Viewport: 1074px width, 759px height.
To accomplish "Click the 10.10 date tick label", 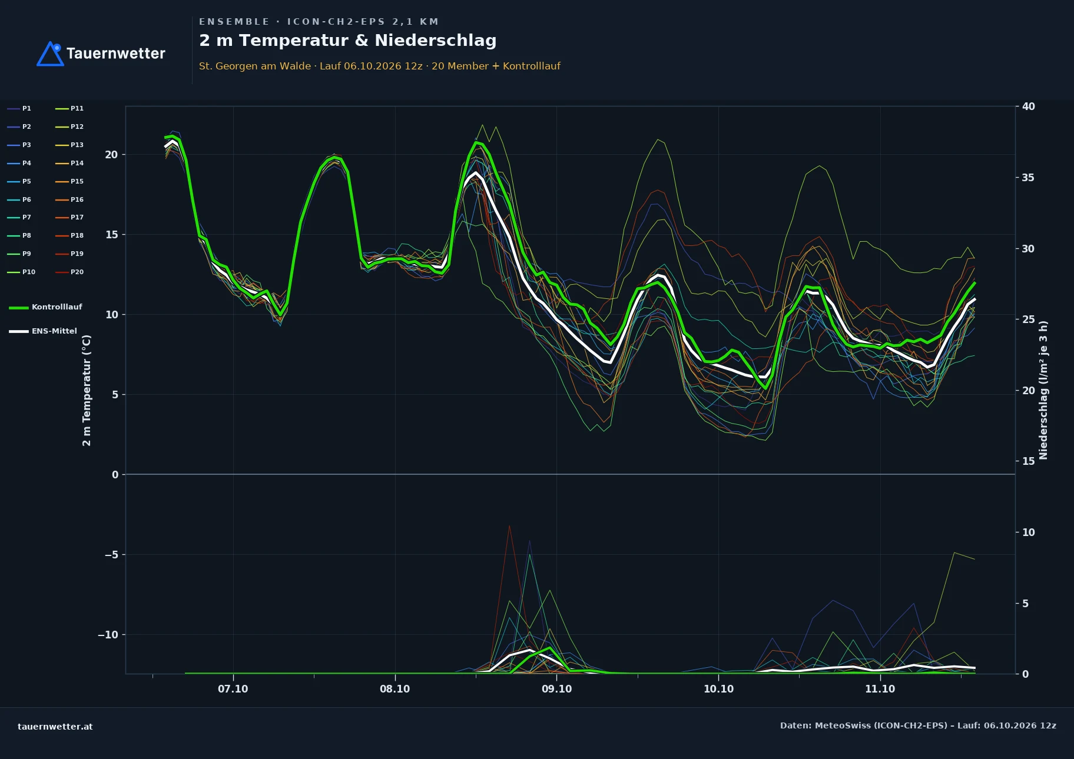I will click(718, 689).
